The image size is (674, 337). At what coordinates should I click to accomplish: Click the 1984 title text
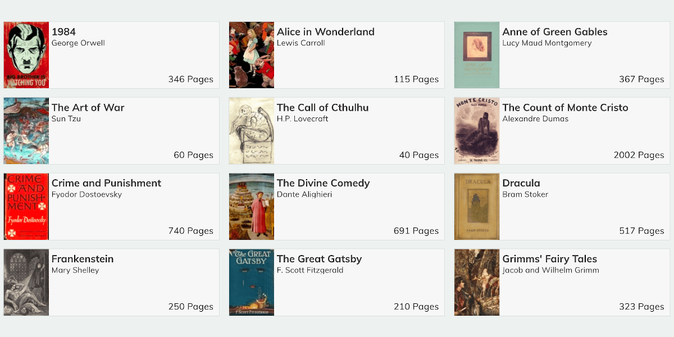(63, 32)
